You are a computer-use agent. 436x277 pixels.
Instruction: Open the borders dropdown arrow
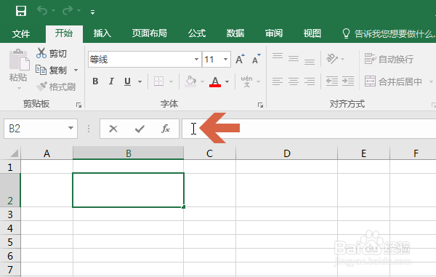click(x=171, y=81)
